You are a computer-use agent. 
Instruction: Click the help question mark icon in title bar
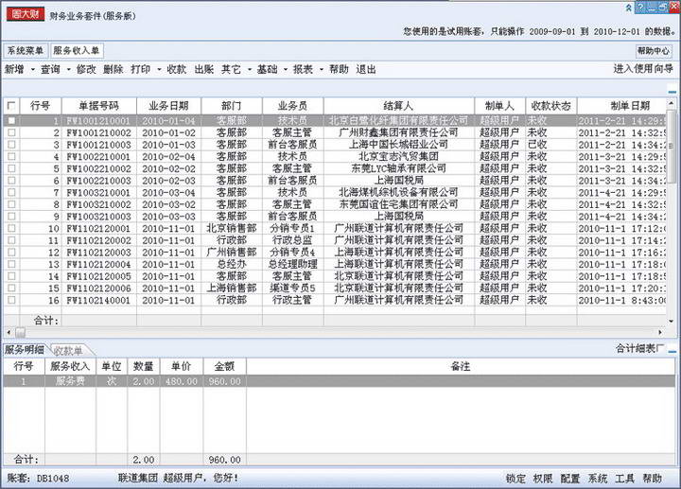pyautogui.click(x=640, y=7)
